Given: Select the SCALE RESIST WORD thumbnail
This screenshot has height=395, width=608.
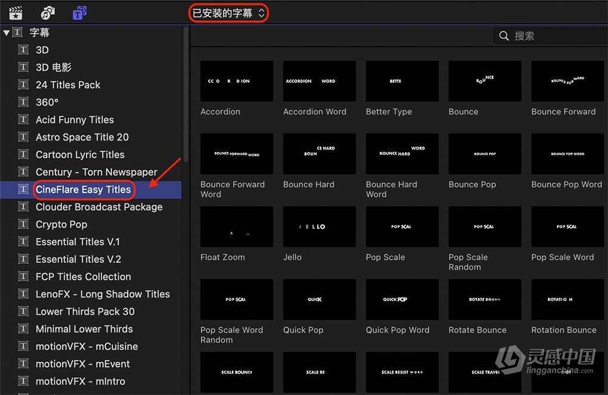Looking at the screenshot, I should (x=402, y=372).
